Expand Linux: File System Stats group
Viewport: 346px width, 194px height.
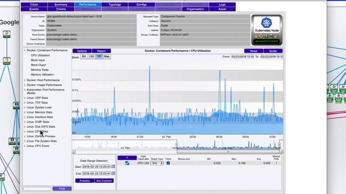pyautogui.click(x=25, y=141)
